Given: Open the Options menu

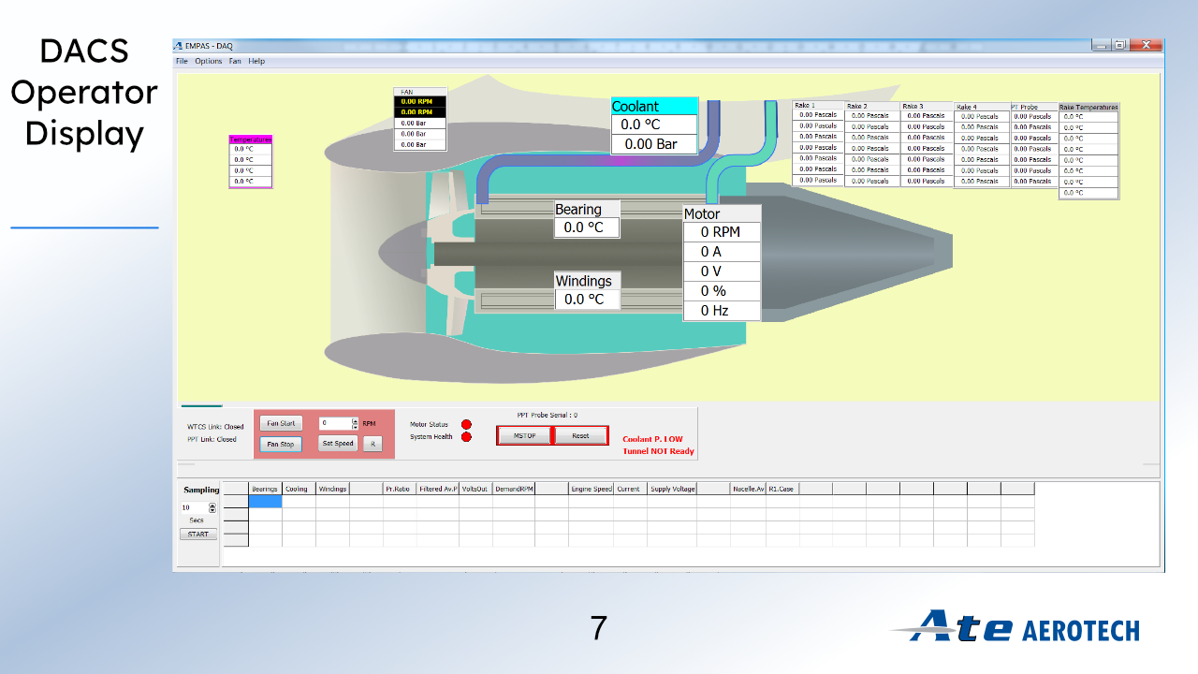Looking at the screenshot, I should (208, 61).
